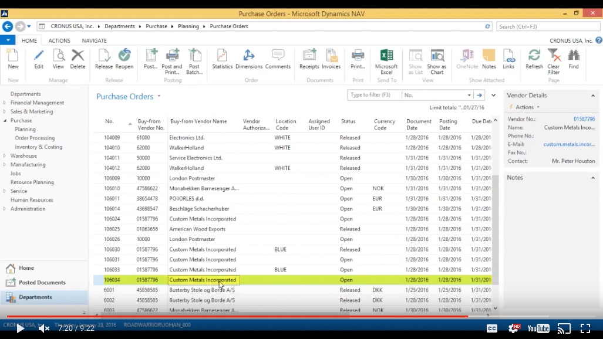The width and height of the screenshot is (603, 339).
Task: Open YouTube video settings gear
Action: click(513, 328)
